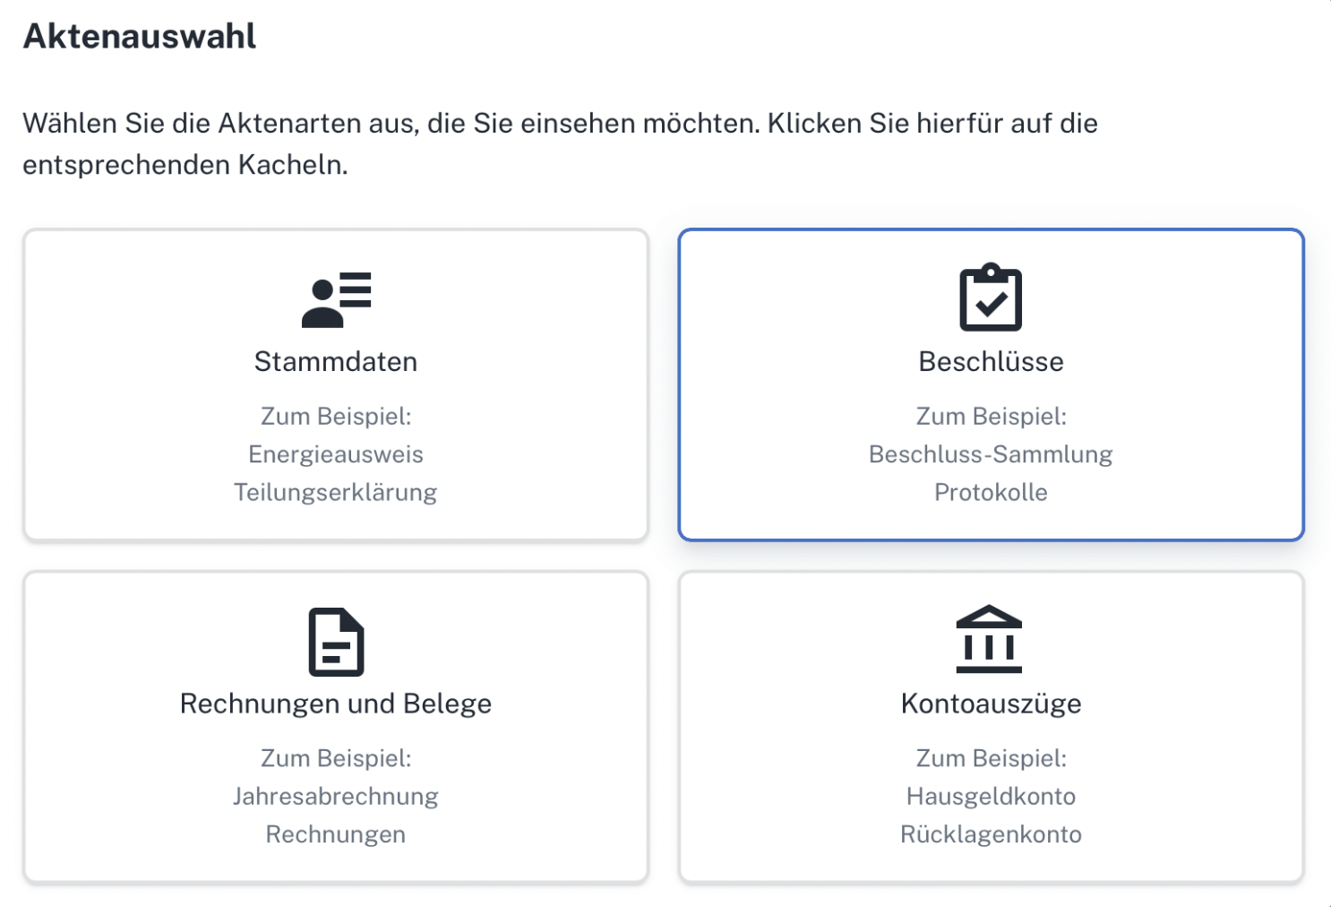Click the Jahresabrechnung example text

[336, 796]
